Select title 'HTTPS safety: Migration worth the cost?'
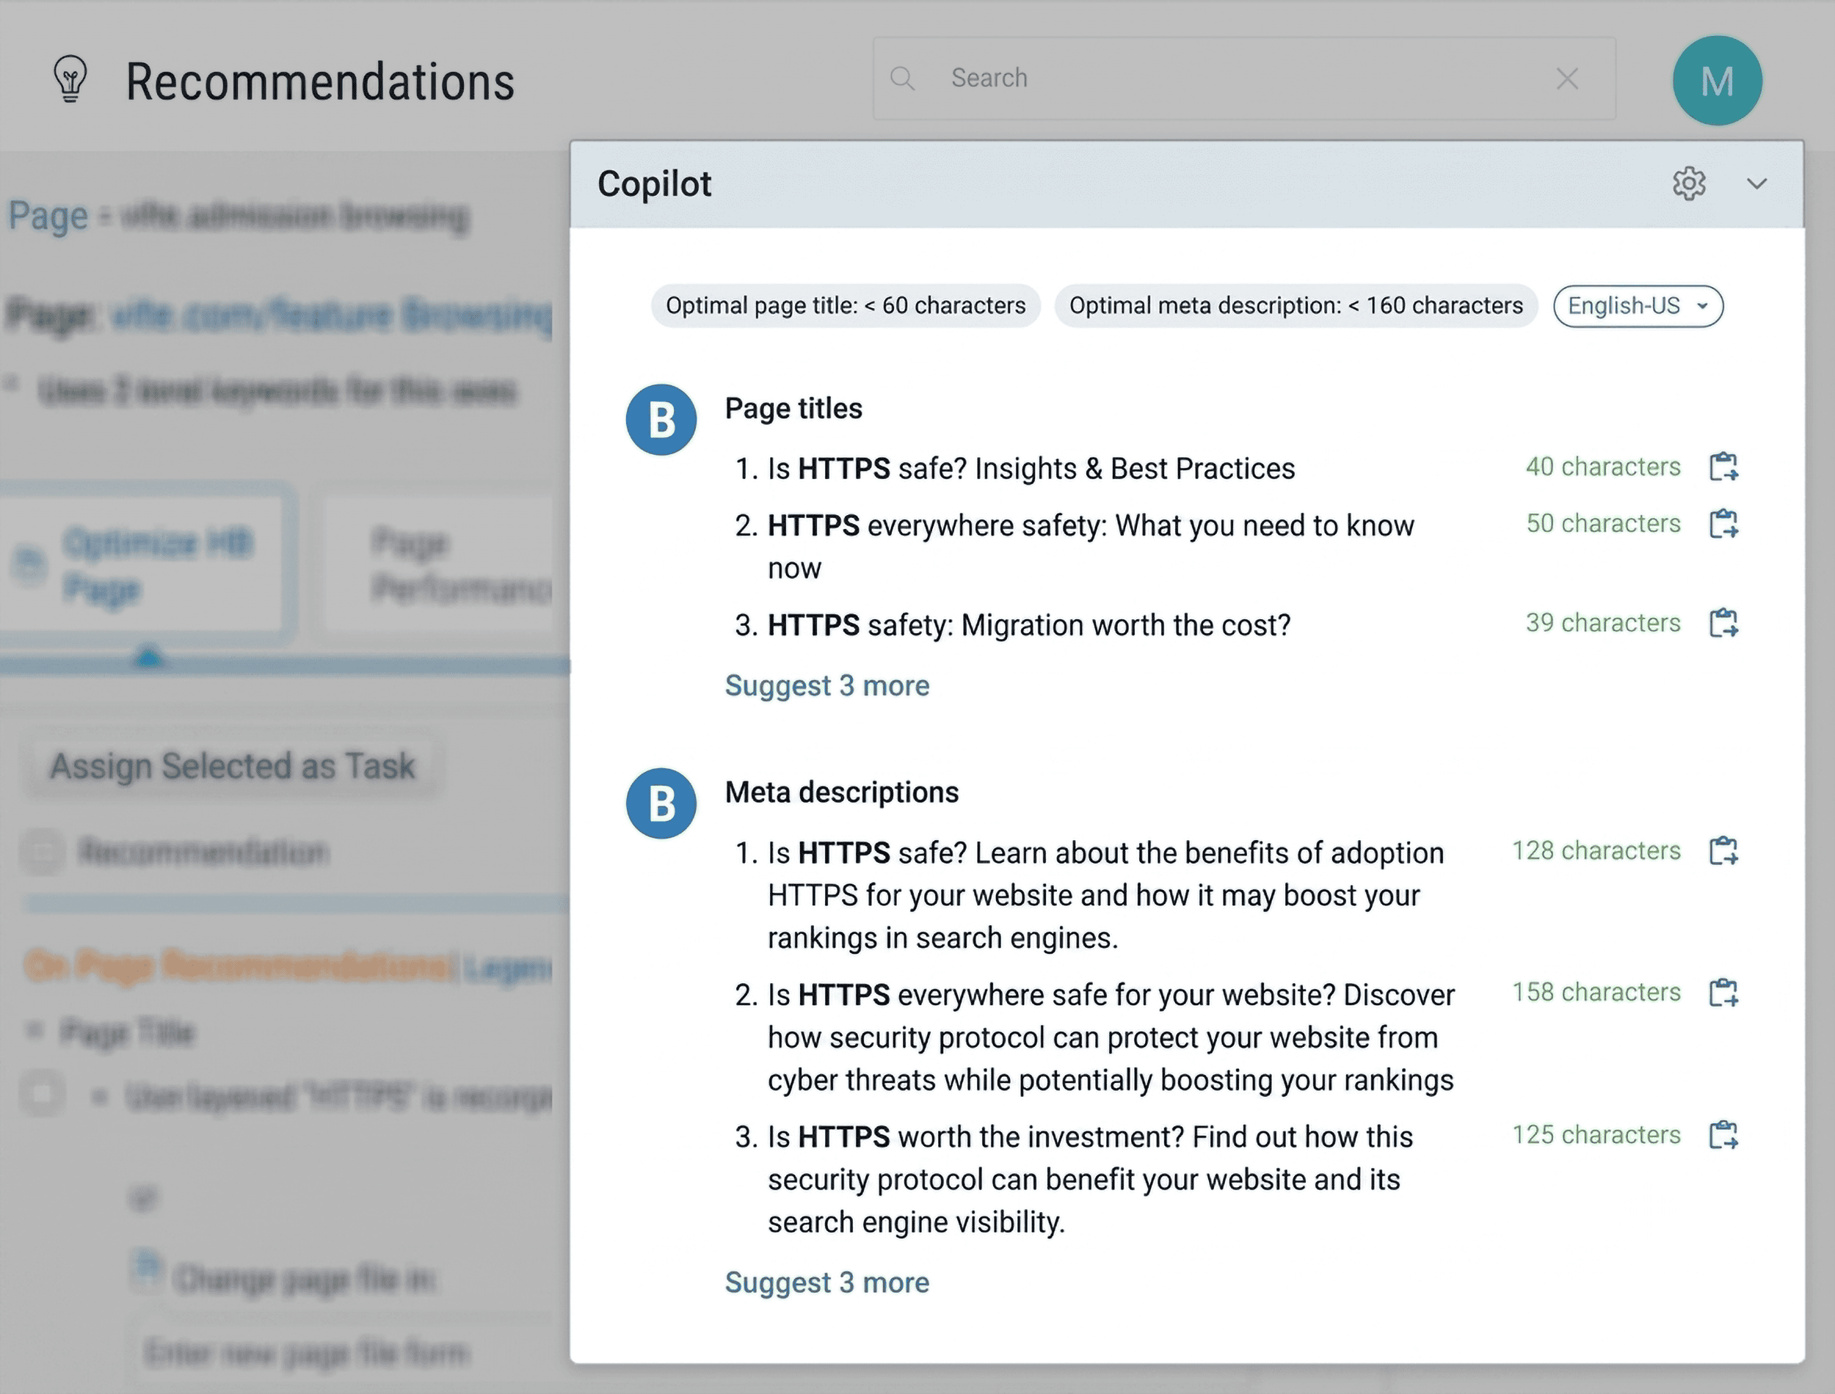This screenshot has width=1835, height=1394. [x=1028, y=625]
